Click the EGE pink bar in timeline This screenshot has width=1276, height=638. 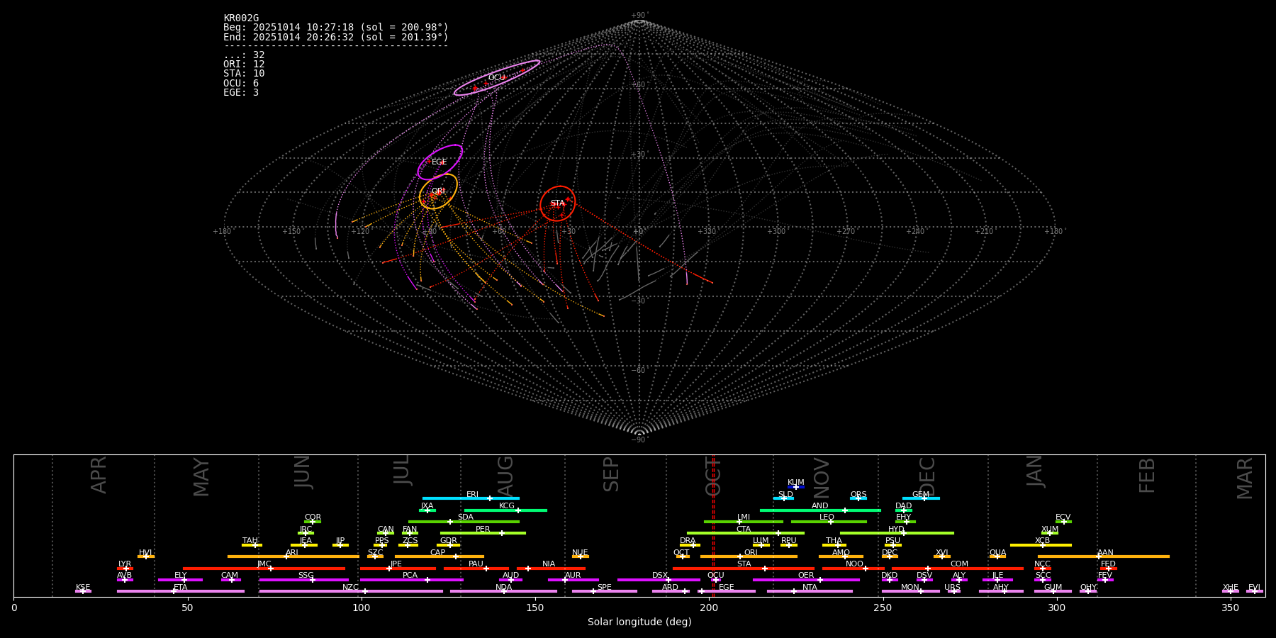[x=727, y=591]
